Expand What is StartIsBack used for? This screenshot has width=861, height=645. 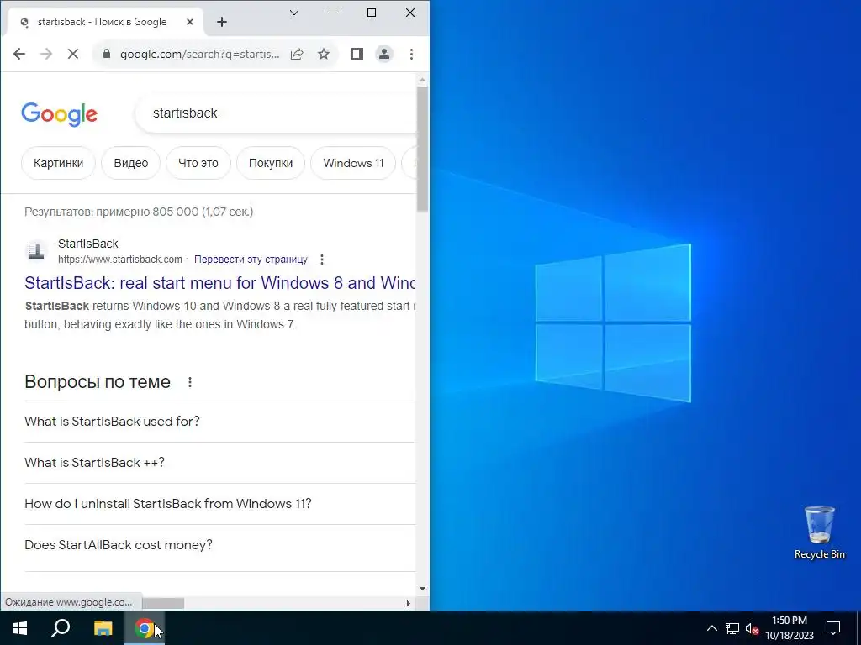click(x=219, y=422)
